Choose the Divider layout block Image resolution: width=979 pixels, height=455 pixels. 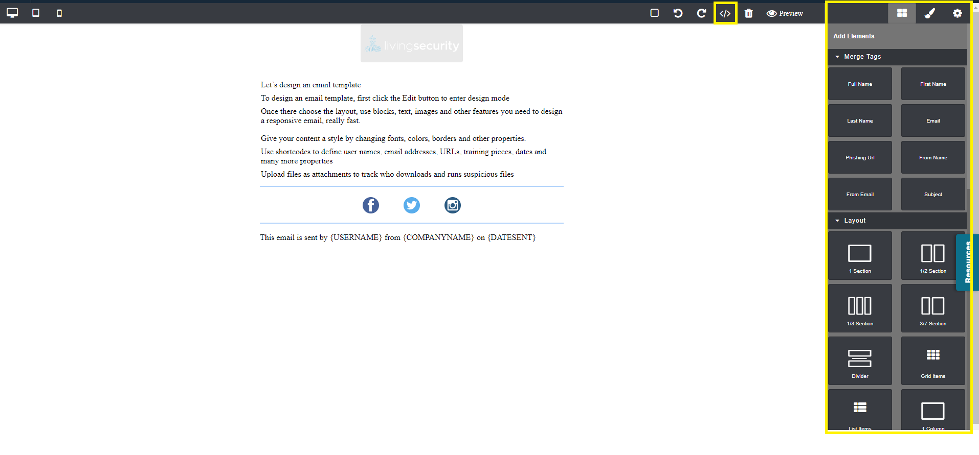tap(860, 361)
